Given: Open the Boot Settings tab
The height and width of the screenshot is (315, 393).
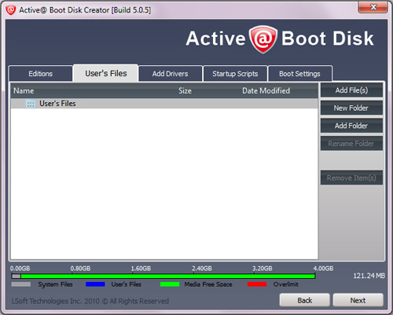Looking at the screenshot, I should (x=299, y=74).
